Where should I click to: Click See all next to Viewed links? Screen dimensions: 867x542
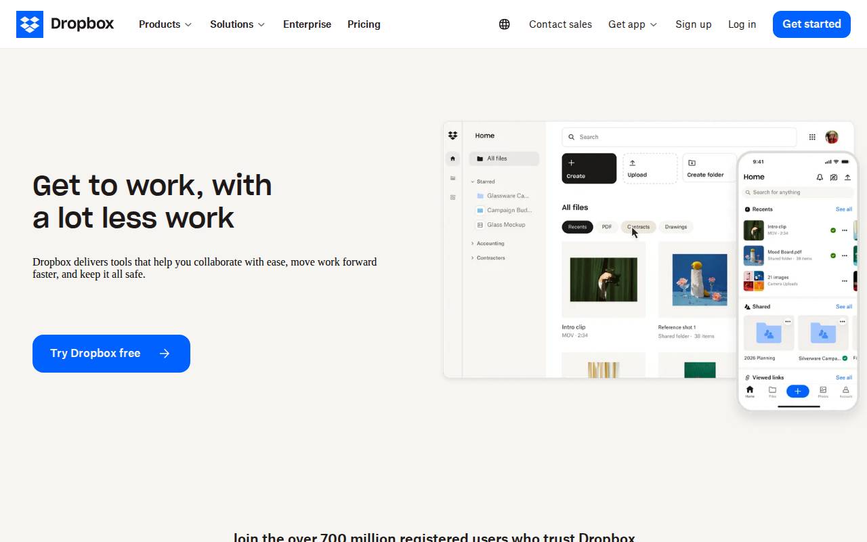click(x=844, y=377)
